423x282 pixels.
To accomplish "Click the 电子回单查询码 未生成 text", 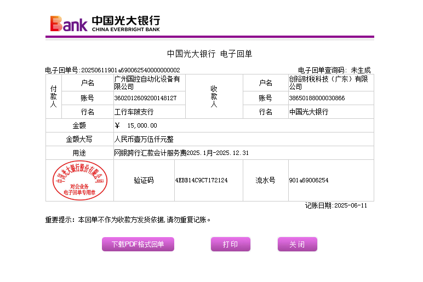I will point(334,70).
